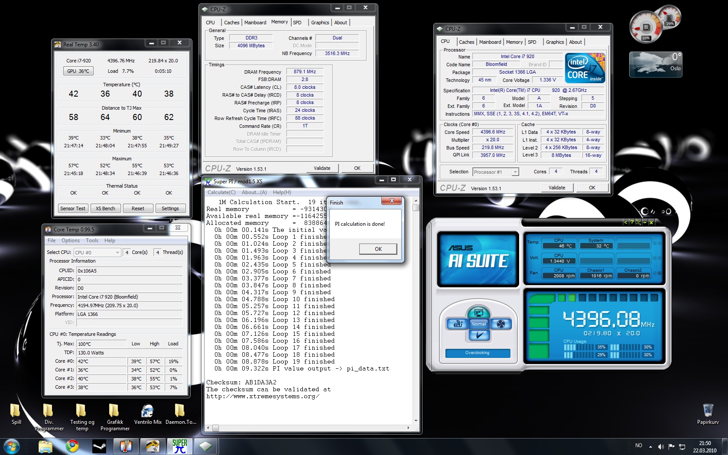Open Options menu in Core Temp
Viewport: 728px width, 455px height.
click(71, 240)
